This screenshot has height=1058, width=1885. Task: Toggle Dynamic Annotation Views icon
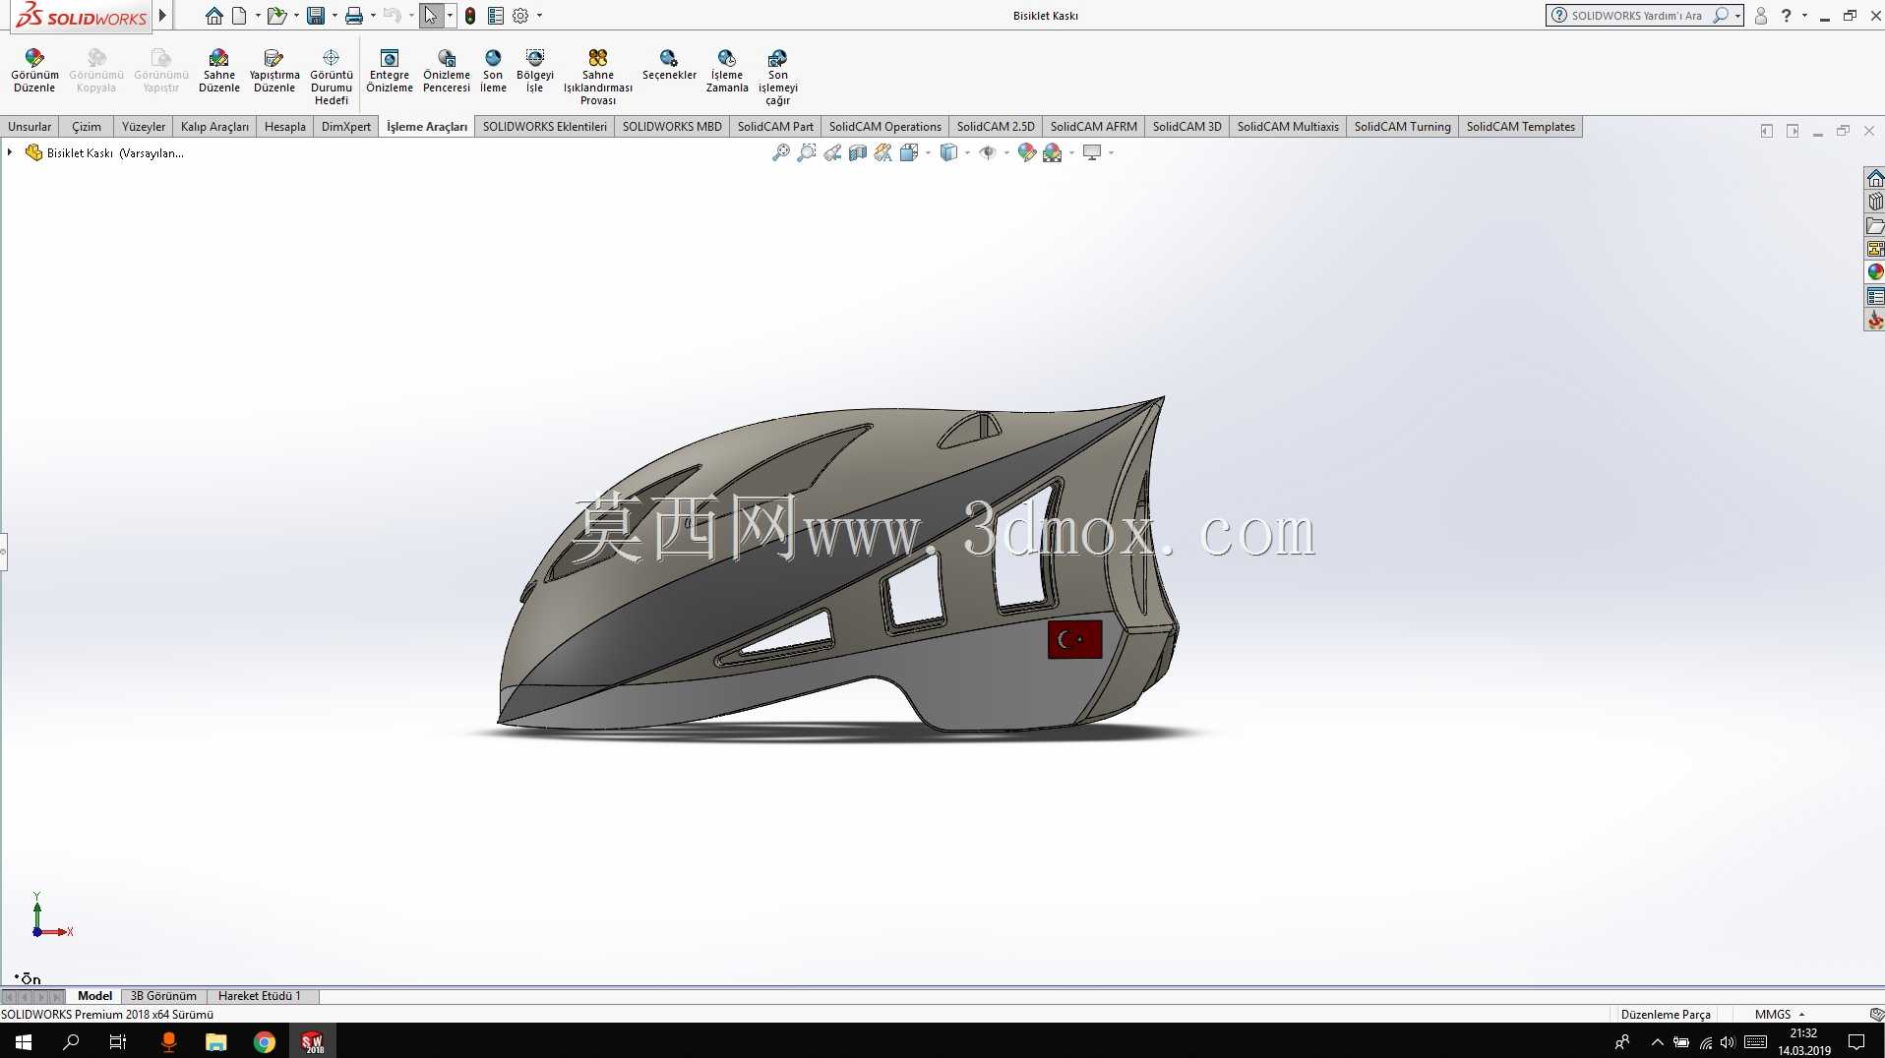click(883, 152)
